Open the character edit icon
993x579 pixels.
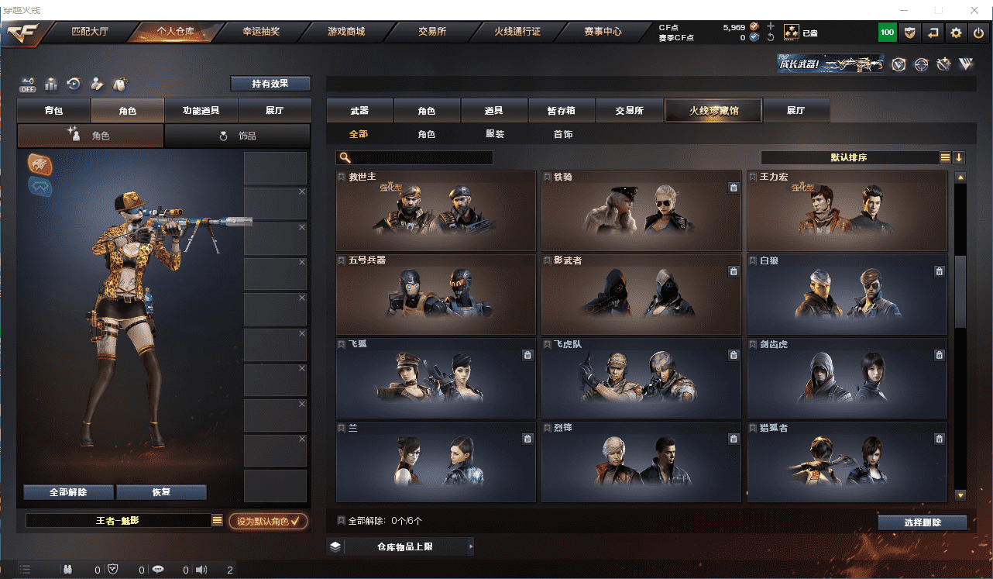coord(97,84)
